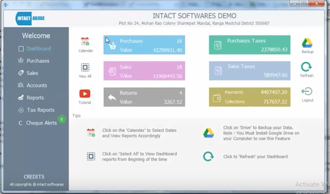Screen dimensions: 330x194
Task: Open the Tax Reports sidebar menu
Action: tap(41, 110)
